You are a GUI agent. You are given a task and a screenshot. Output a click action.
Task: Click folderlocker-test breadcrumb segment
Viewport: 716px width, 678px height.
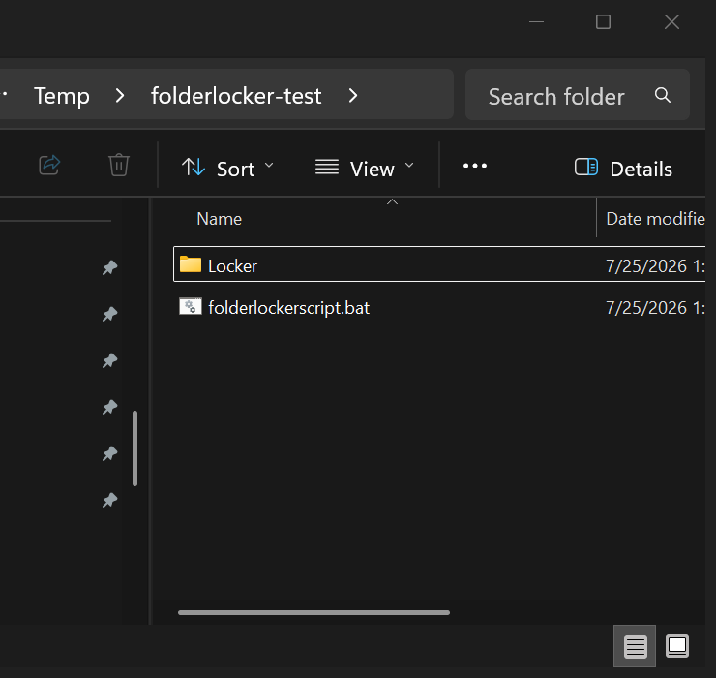[x=236, y=96]
